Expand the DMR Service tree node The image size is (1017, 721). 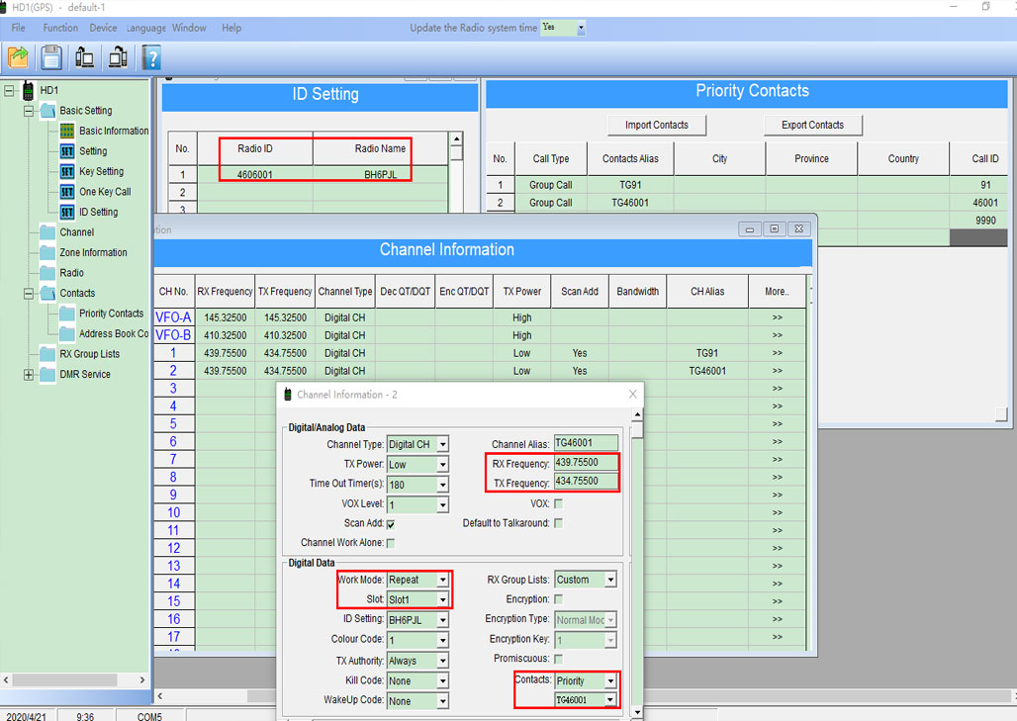coord(29,375)
